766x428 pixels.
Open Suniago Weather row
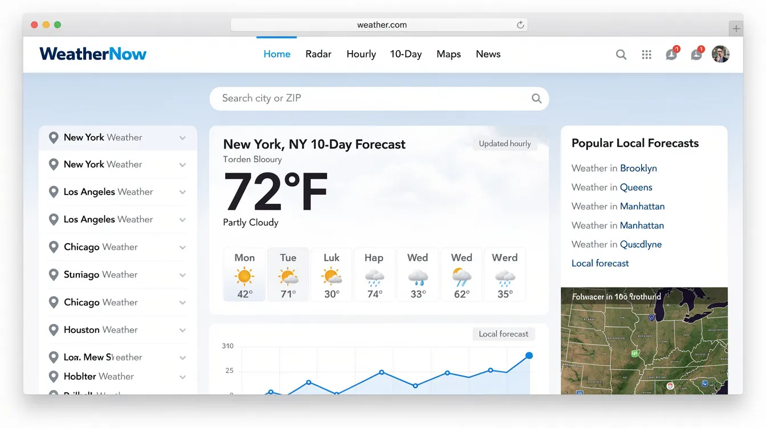pos(118,275)
